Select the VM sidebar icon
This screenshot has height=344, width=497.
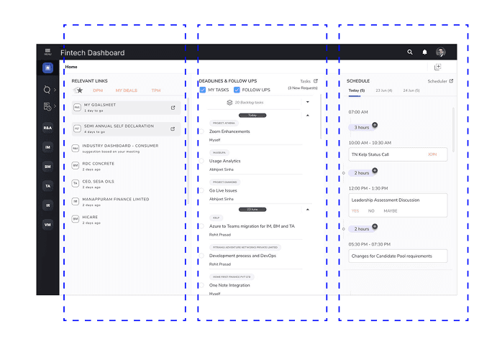pyautogui.click(x=47, y=225)
